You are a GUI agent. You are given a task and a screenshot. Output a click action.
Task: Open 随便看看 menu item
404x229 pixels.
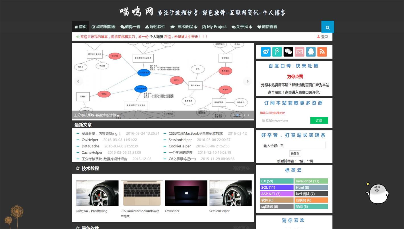pyautogui.click(x=267, y=27)
